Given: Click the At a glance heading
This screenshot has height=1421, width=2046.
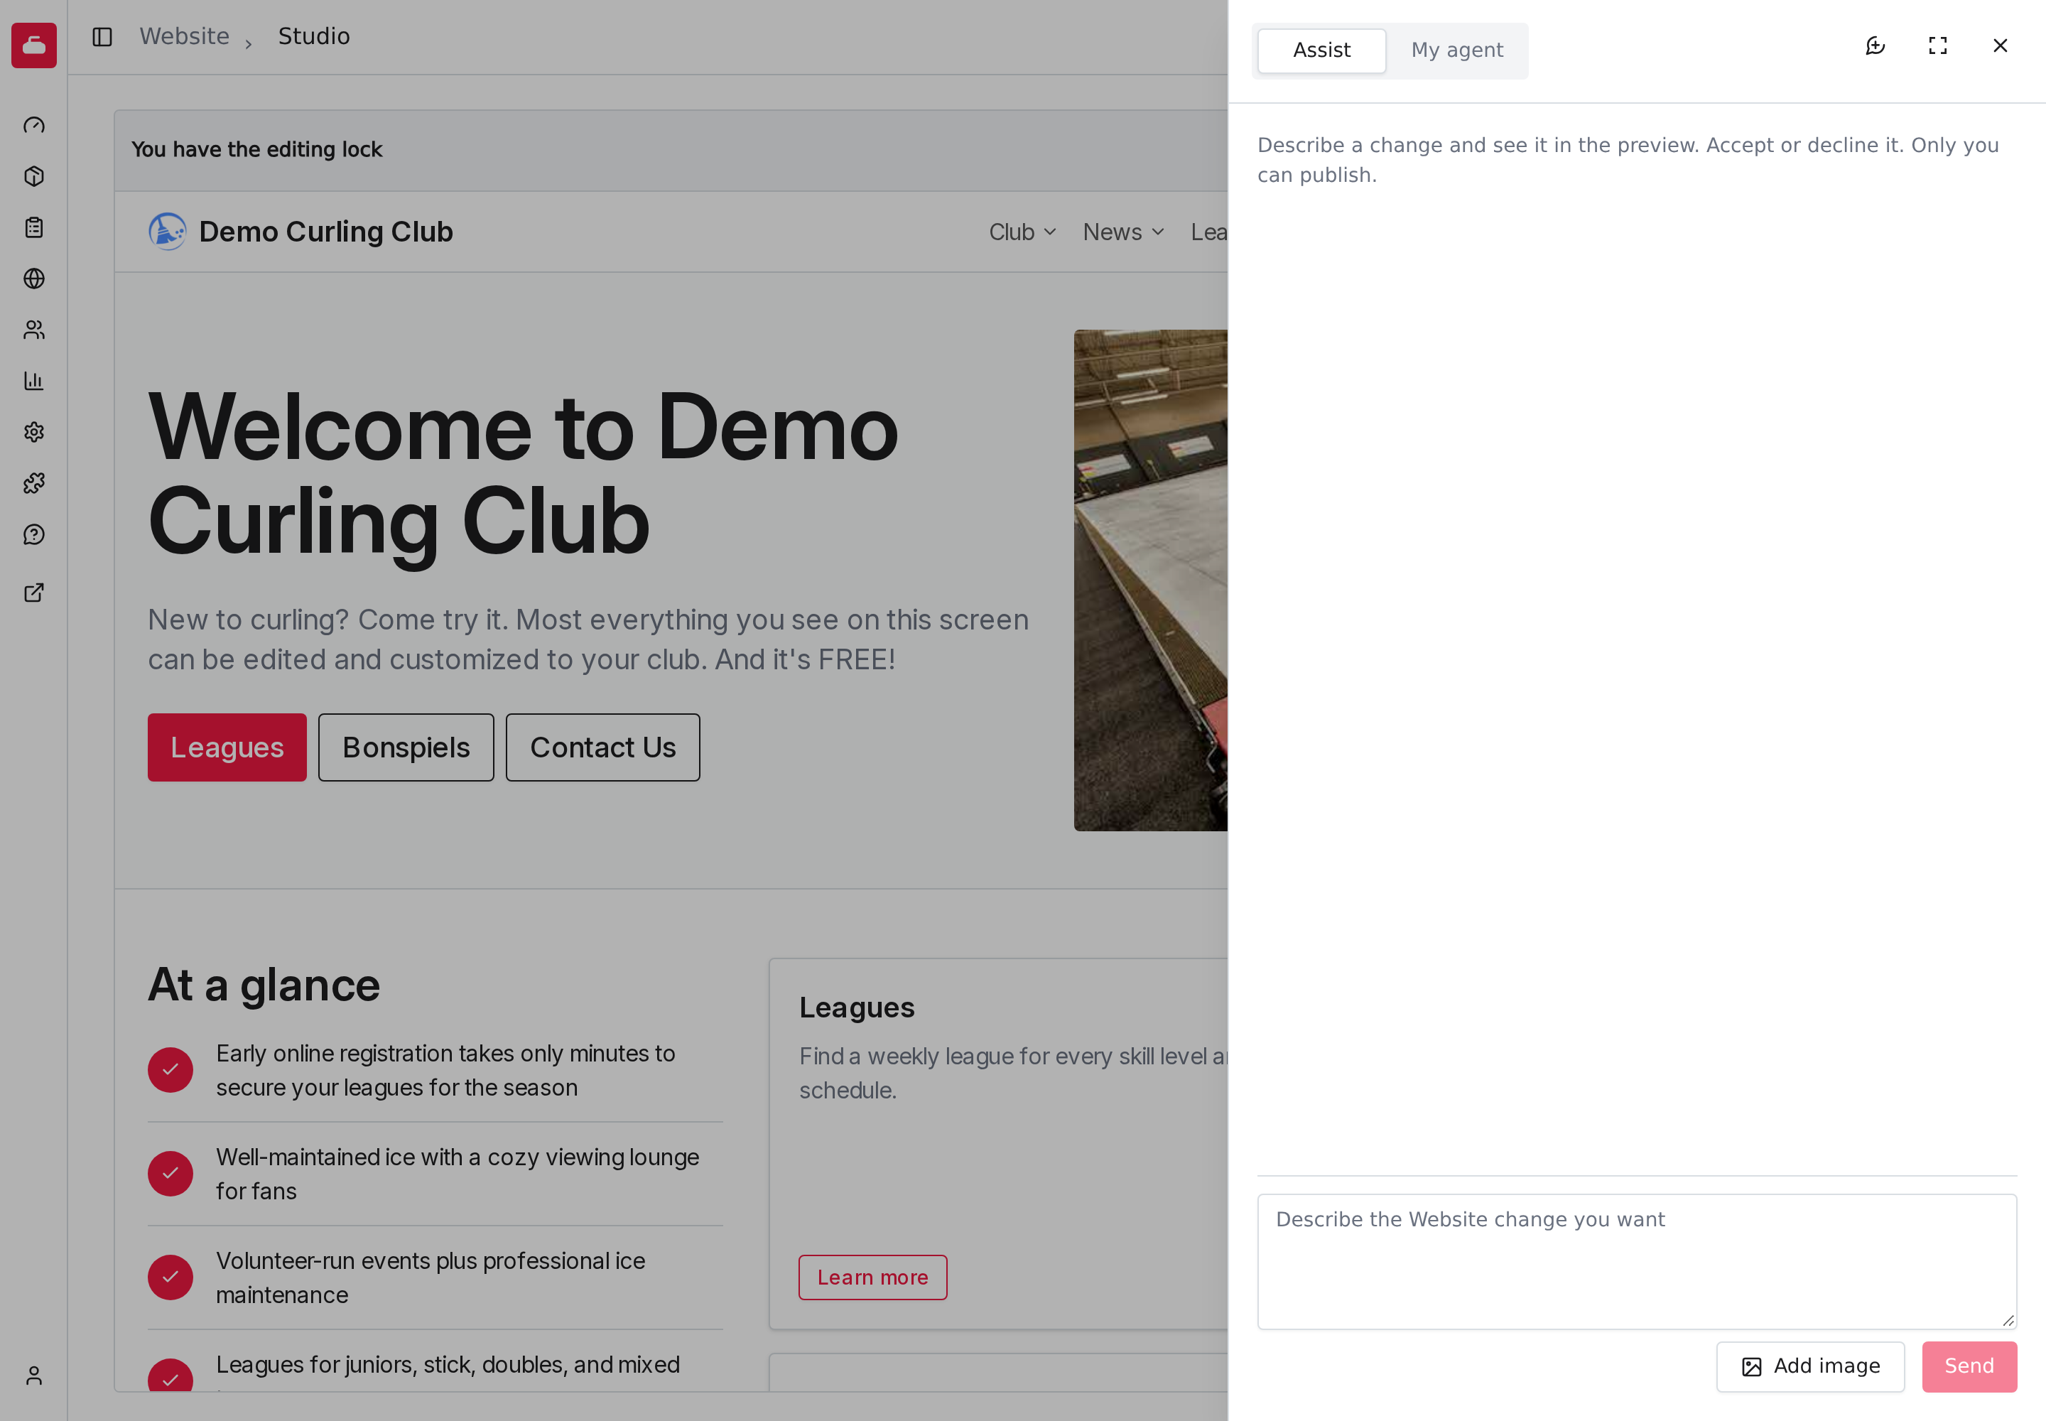Looking at the screenshot, I should 264,985.
